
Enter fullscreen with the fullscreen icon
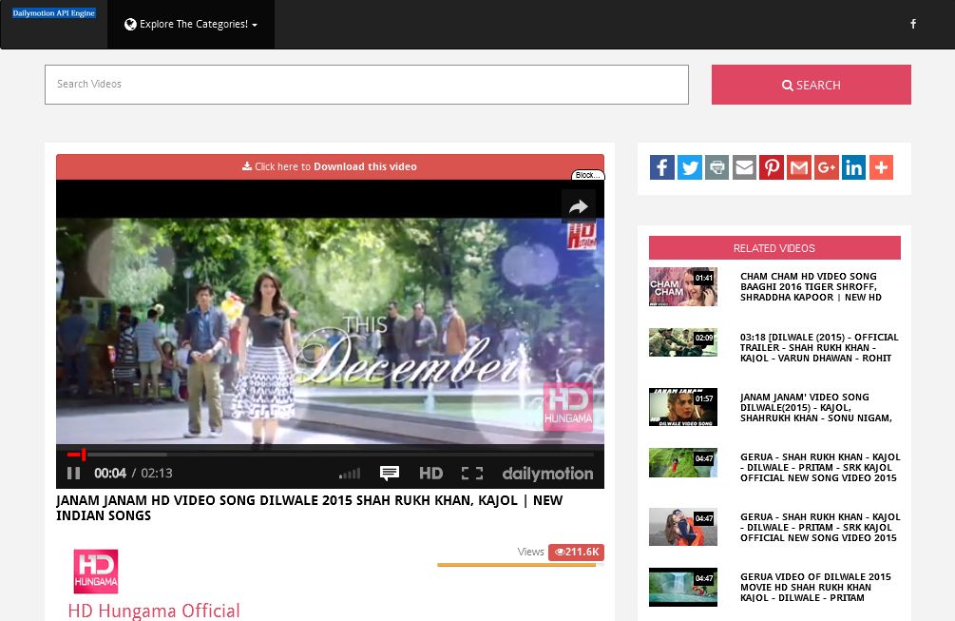(472, 474)
